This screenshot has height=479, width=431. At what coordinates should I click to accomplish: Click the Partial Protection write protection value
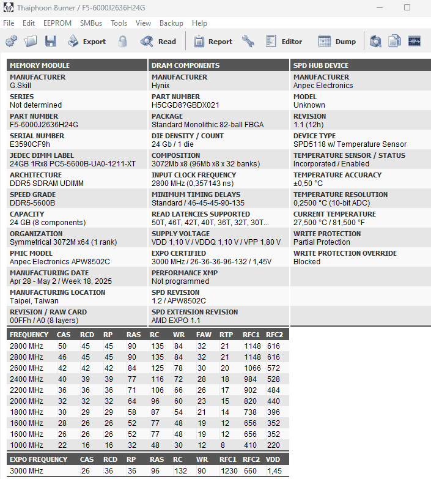click(322, 242)
